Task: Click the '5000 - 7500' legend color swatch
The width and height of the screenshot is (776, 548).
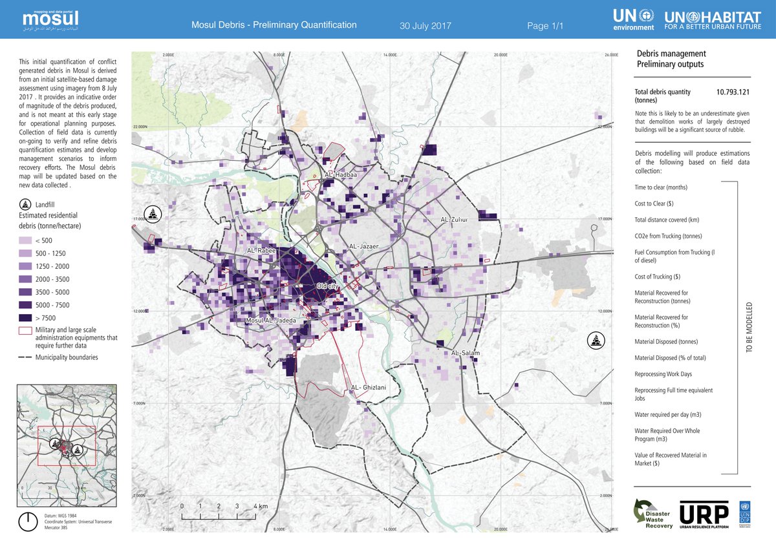Action: 25,305
